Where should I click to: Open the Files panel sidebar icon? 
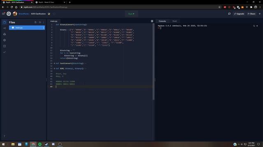5,22
